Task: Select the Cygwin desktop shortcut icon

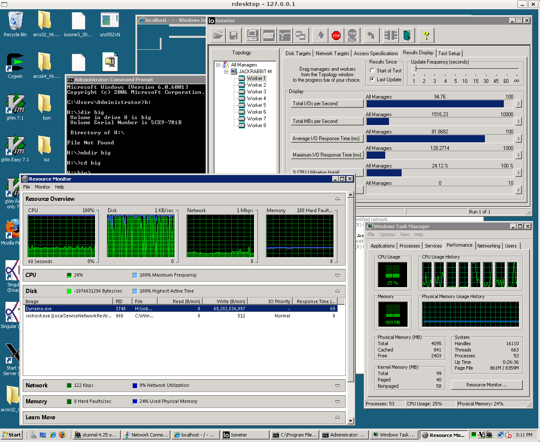Action: pos(15,66)
